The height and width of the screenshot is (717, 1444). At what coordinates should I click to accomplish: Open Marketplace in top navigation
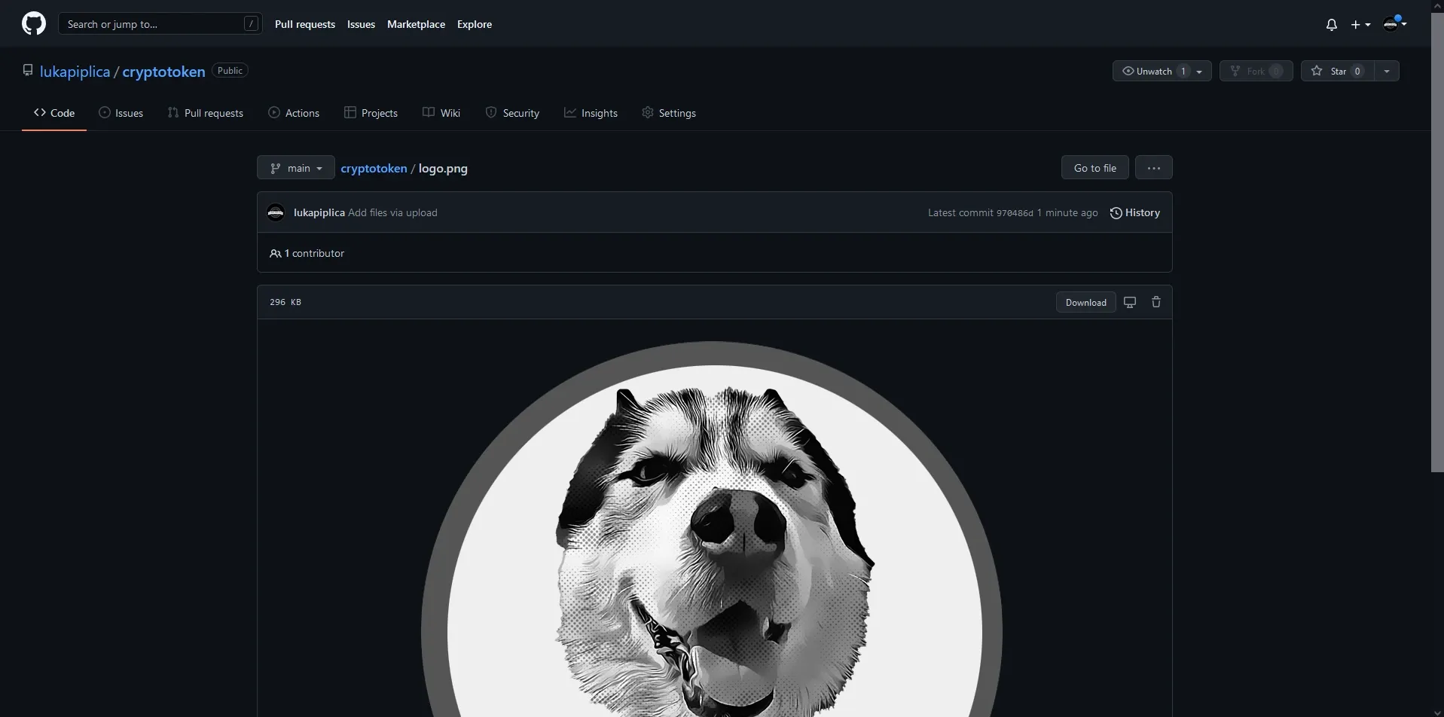[416, 24]
